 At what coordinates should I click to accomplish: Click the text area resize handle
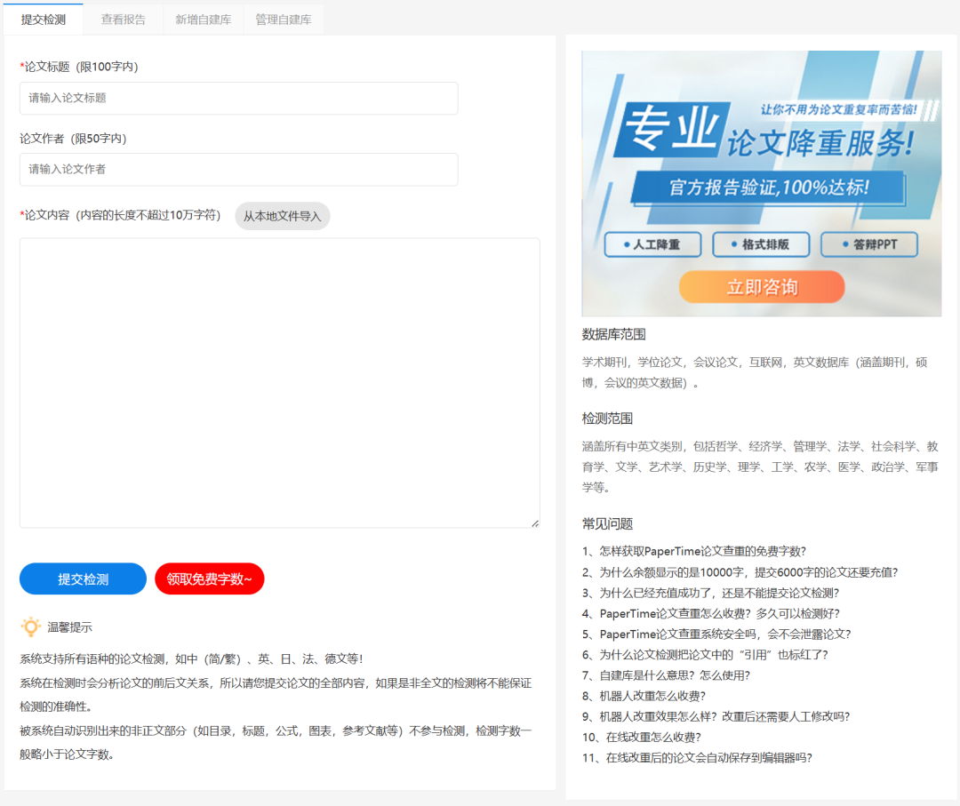[535, 523]
